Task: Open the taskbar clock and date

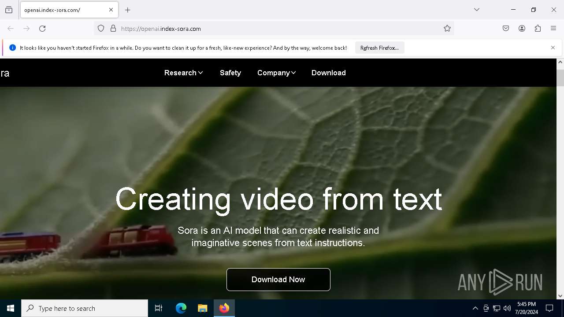Action: 527,308
